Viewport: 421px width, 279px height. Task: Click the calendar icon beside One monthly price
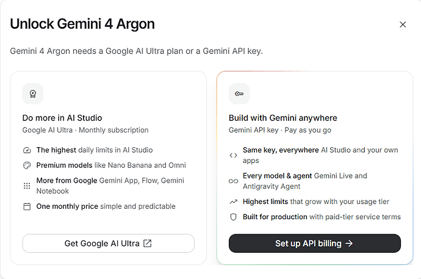(x=27, y=206)
